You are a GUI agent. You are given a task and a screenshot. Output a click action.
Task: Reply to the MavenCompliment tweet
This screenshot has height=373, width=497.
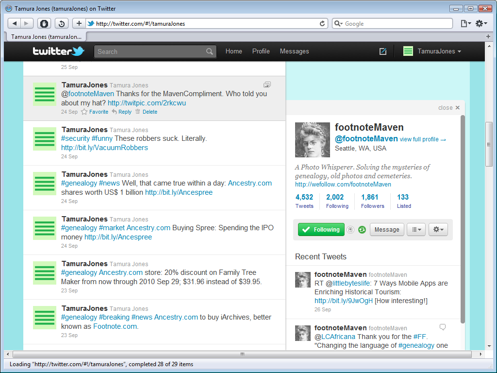[x=122, y=112]
